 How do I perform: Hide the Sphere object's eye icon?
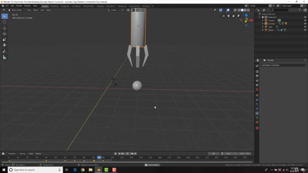point(305,30)
